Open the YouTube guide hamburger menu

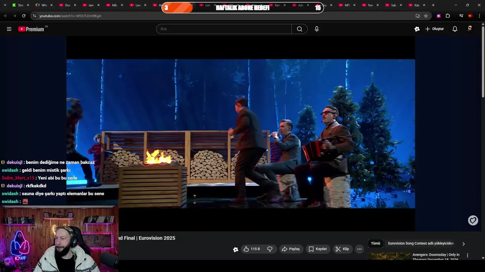tap(9, 29)
